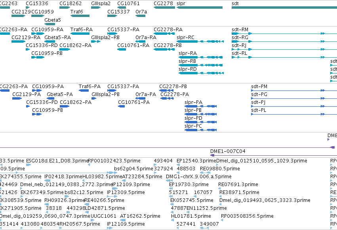This screenshot has height=230, width=337.
Task: Select the Gbeta5-PA protein label
Action: coord(60,94)
